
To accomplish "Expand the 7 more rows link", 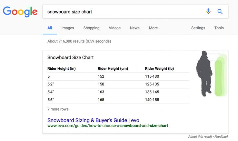I will [x=58, y=109].
